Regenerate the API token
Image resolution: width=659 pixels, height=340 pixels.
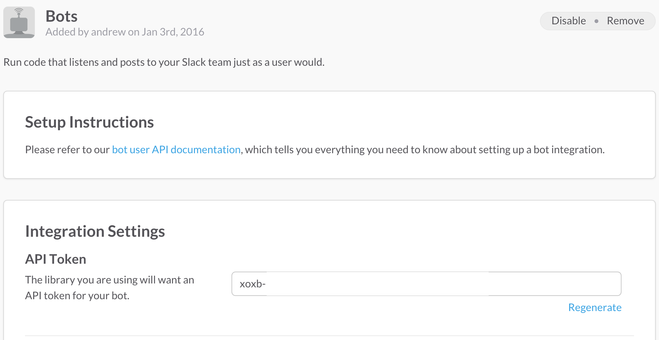pos(595,307)
